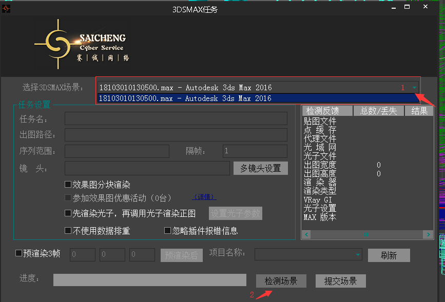This screenshot has width=445, height=302.
Task: Expand the 选择3DSMAX场景 dropdown arrow
Action: click(414, 88)
